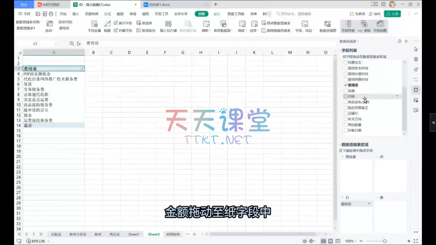Screen dimensions: 436x245
Task: Check the 金额 field checkbox
Action: click(x=346, y=91)
